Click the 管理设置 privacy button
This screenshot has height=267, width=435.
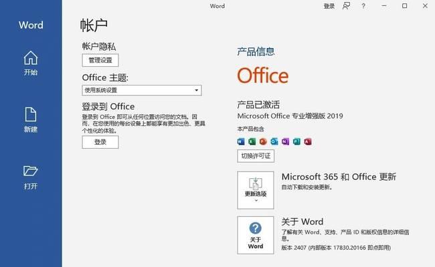pyautogui.click(x=100, y=60)
